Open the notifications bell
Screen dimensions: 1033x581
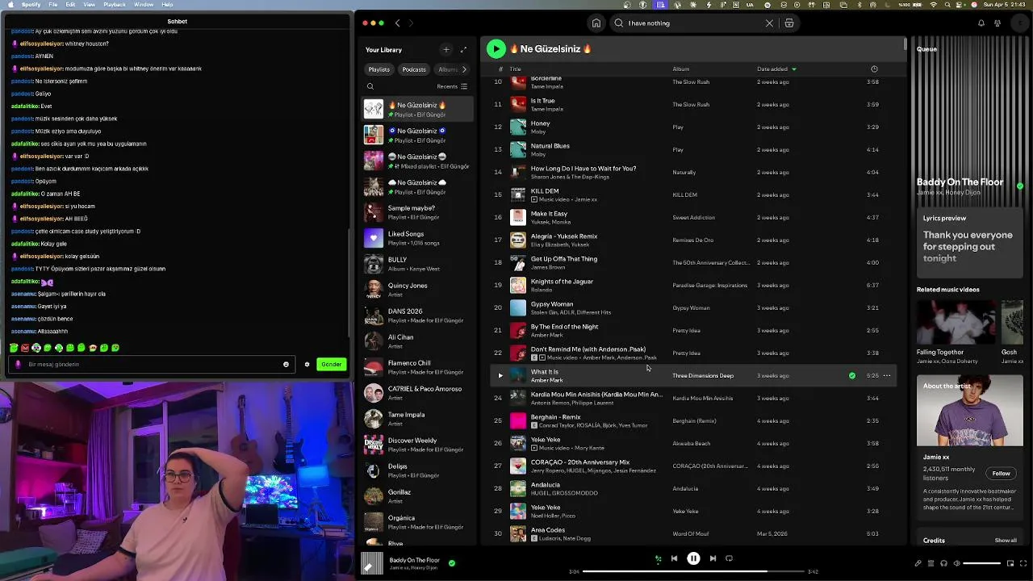click(x=981, y=23)
